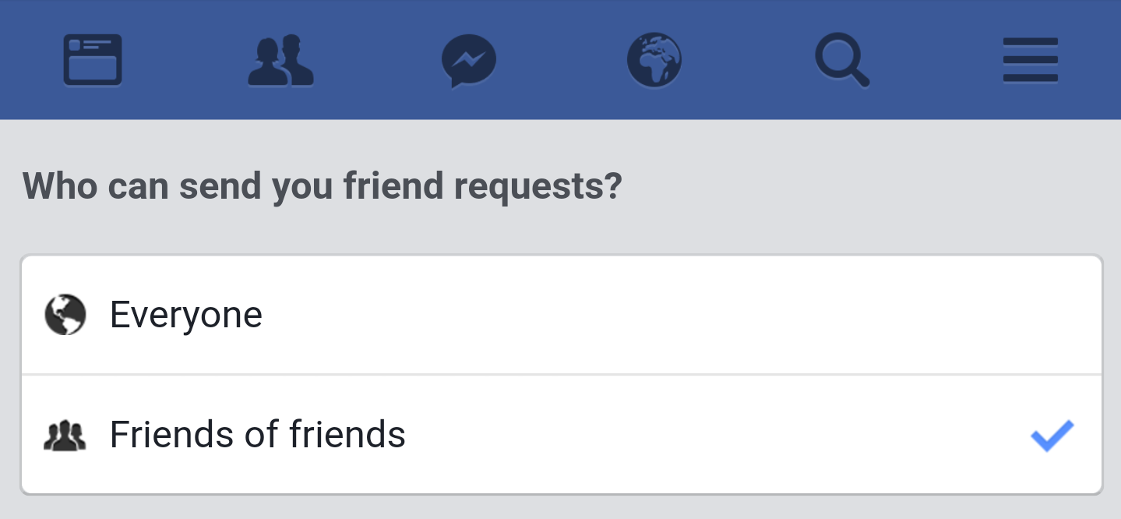Tap the divider between the two options

(x=560, y=374)
